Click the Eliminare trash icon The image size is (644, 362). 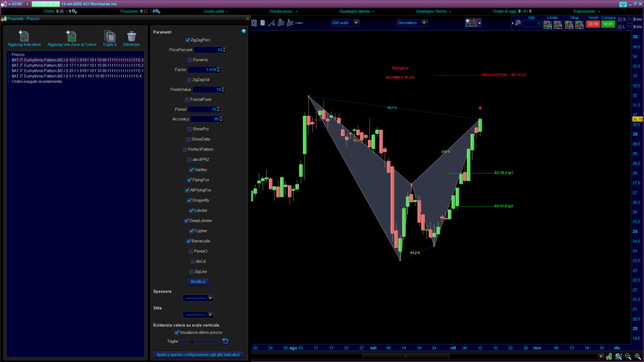(x=131, y=36)
